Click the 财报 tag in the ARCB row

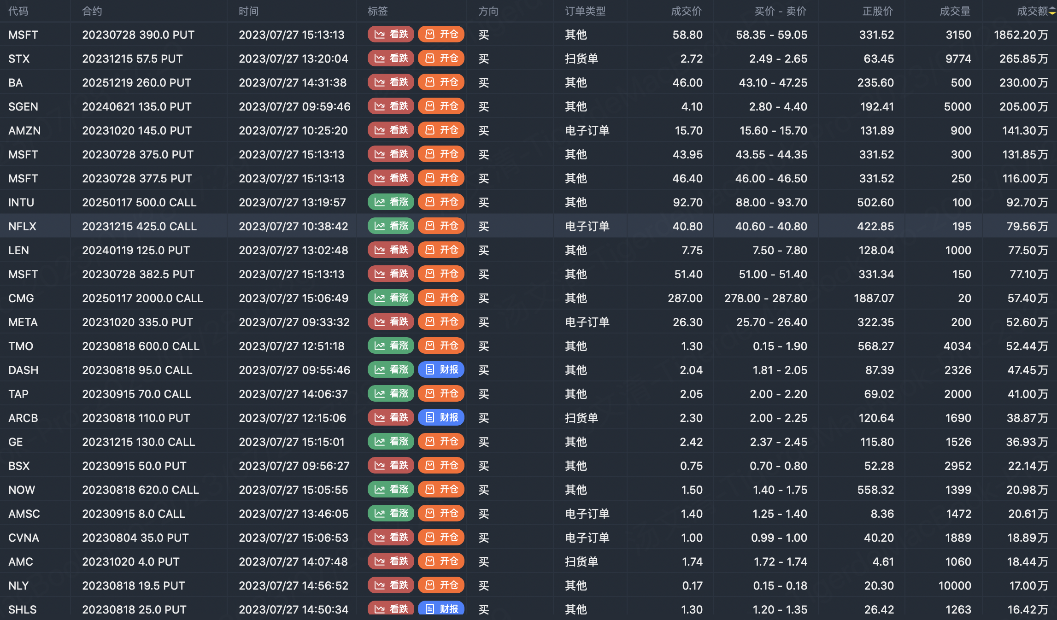coord(441,418)
